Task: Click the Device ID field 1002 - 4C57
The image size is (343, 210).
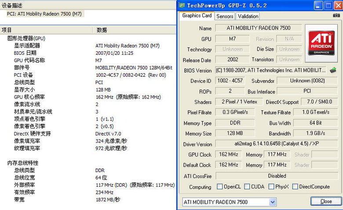Action: pos(230,81)
